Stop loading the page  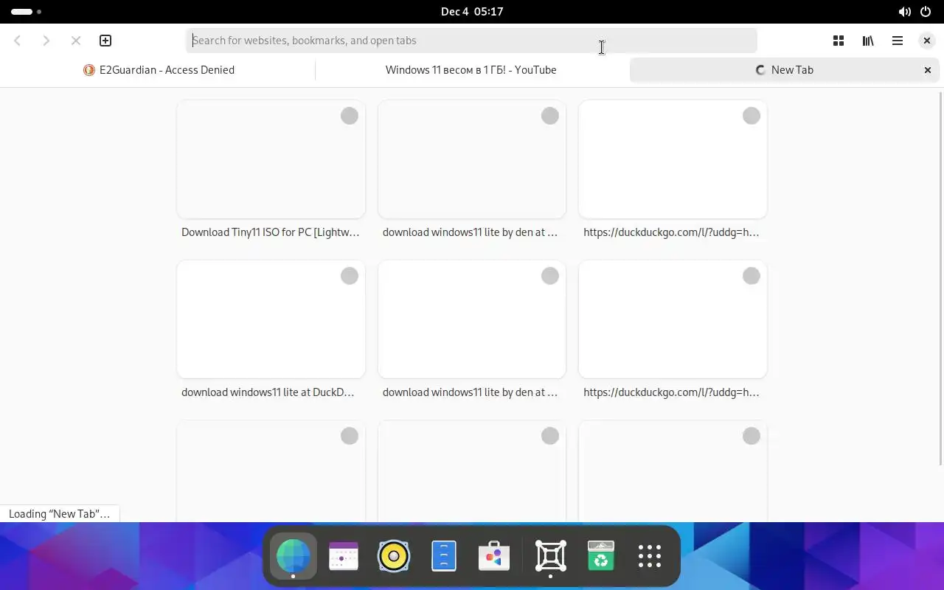76,41
